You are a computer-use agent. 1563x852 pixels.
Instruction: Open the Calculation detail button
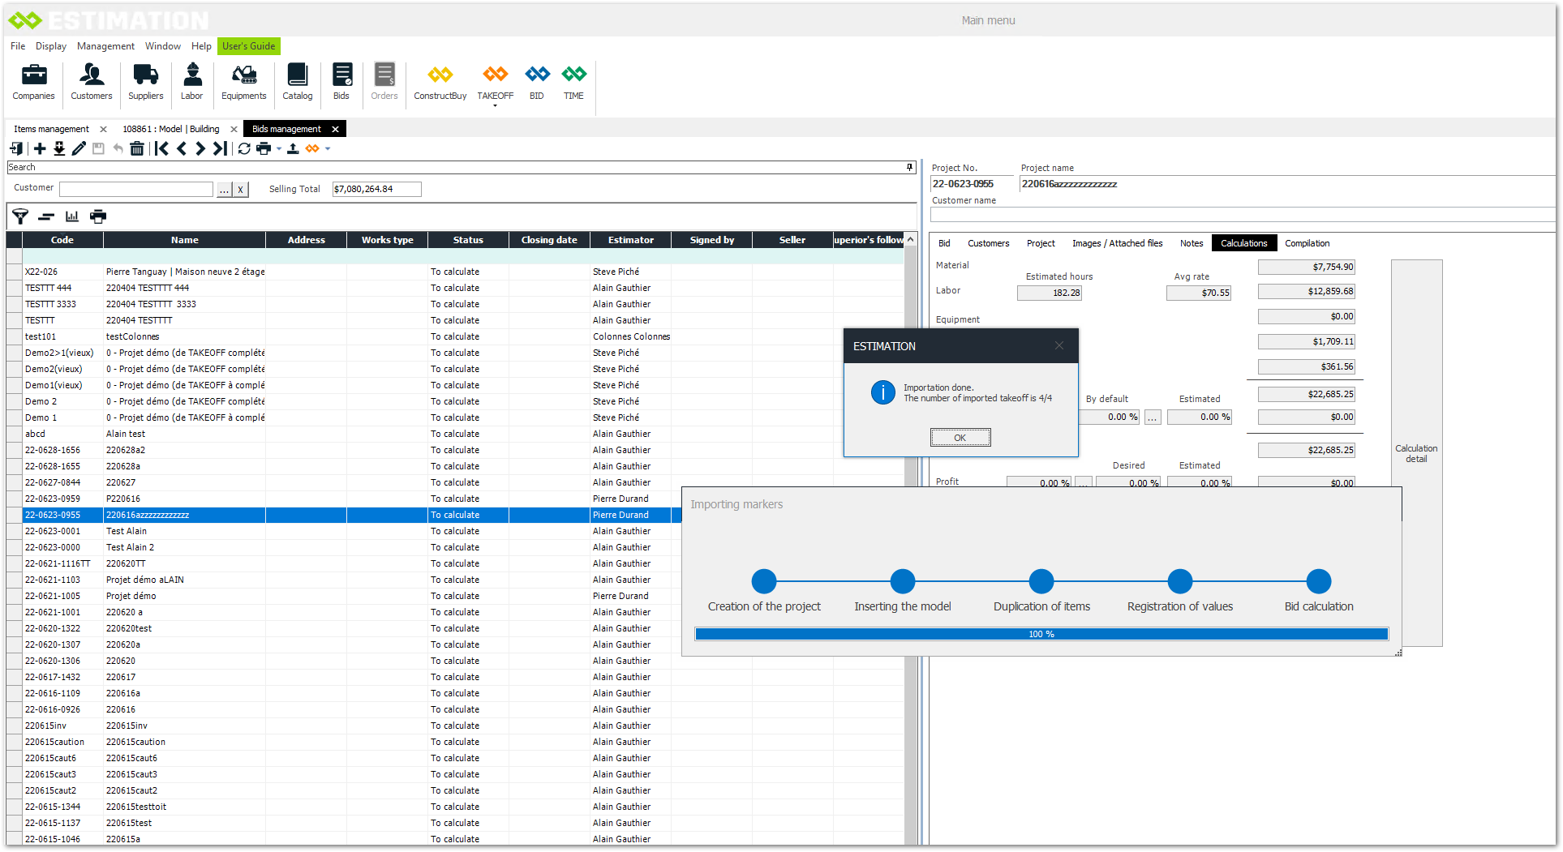coord(1416,453)
